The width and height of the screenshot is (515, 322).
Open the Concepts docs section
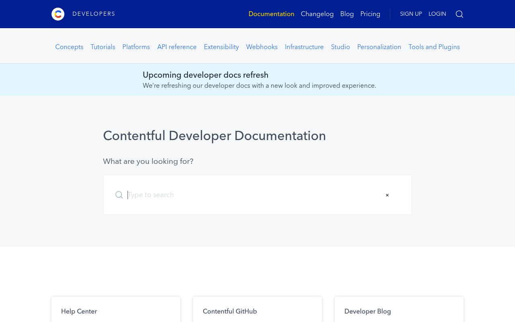coord(69,47)
